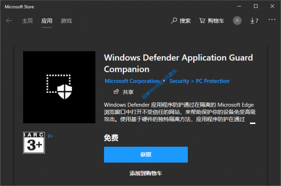281x186 pixels.
Task: Click the Windows Defender Application Guard Companion title
Action: 178,63
